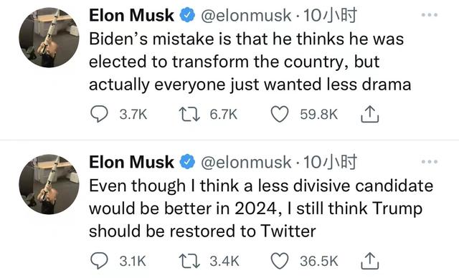The image size is (459, 278).
Task: Click the Elon Musk name on the first tweet
Action: [x=131, y=15]
